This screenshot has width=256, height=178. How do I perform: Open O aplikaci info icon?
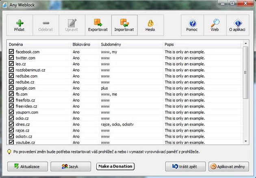tap(238, 23)
